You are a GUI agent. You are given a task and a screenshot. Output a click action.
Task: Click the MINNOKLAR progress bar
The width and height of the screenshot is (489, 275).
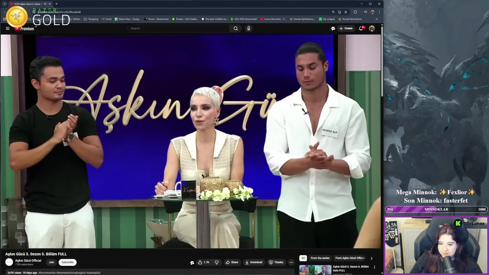[x=436, y=209]
